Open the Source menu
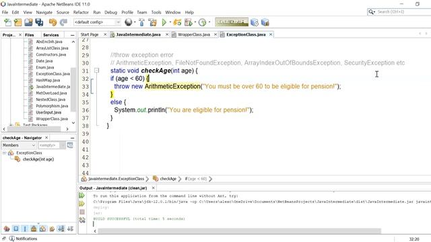The width and height of the screenshot is (431, 242). [63, 12]
